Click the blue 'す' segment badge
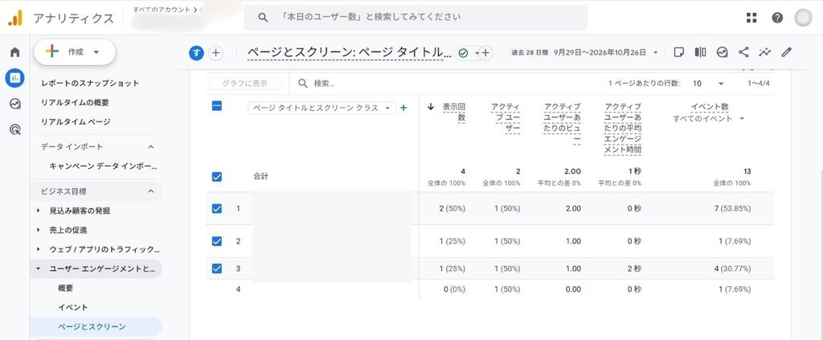823x340 pixels. click(x=196, y=52)
